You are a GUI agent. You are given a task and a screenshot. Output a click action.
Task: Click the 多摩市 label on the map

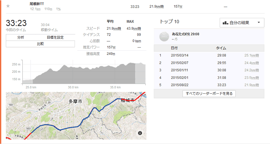pyautogui.click(x=75, y=102)
